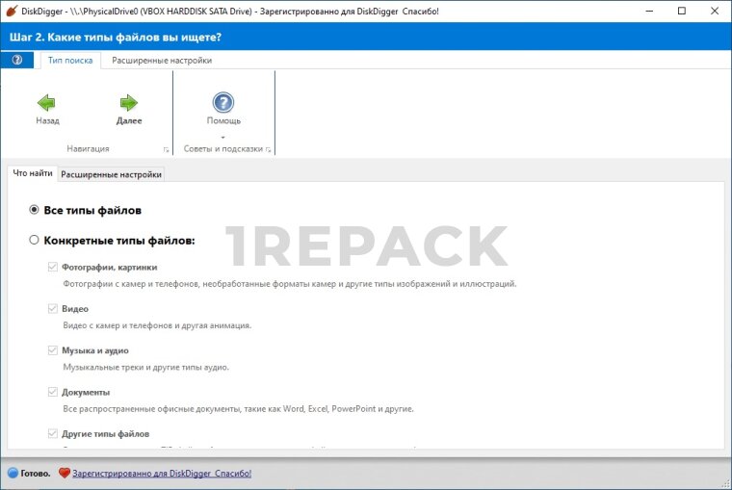The height and width of the screenshot is (490, 732).
Task: Expand the Навигация group launcher
Action: click(x=166, y=150)
